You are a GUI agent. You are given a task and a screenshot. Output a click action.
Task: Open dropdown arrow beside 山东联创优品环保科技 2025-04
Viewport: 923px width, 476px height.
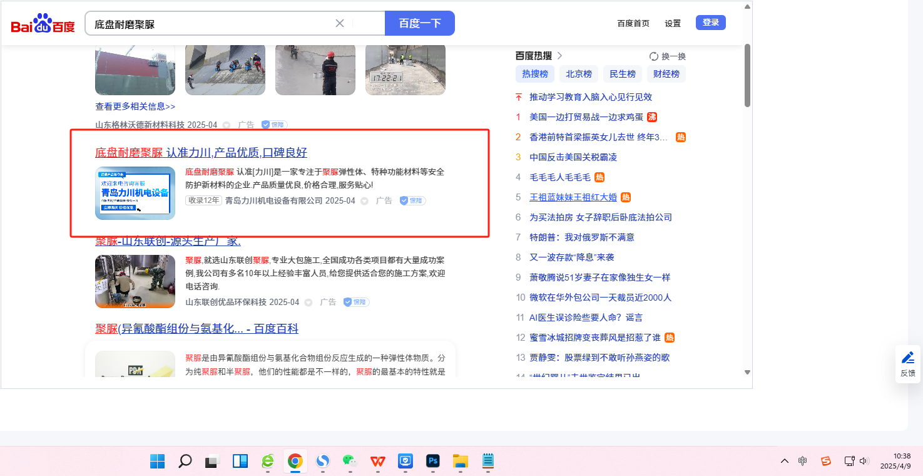[x=309, y=303]
